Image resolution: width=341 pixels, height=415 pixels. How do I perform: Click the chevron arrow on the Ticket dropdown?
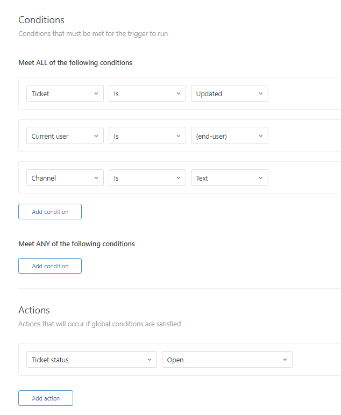96,94
